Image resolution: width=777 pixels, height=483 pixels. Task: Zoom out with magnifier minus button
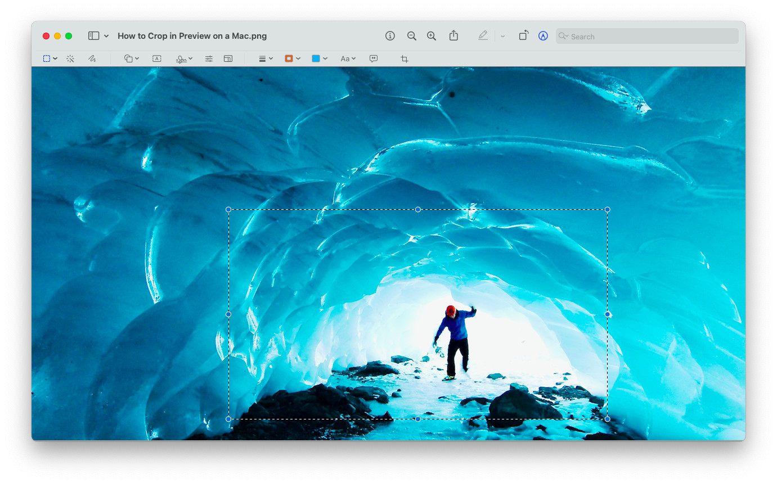tap(412, 36)
